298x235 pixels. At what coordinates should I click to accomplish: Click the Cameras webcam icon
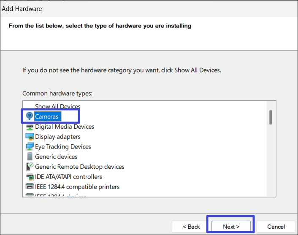tap(30, 116)
